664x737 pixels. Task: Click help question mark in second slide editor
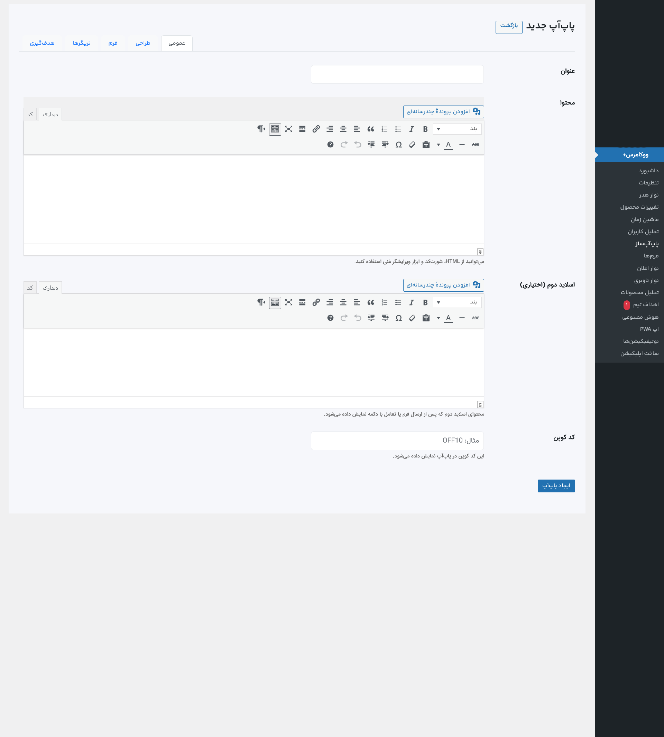[x=330, y=318]
